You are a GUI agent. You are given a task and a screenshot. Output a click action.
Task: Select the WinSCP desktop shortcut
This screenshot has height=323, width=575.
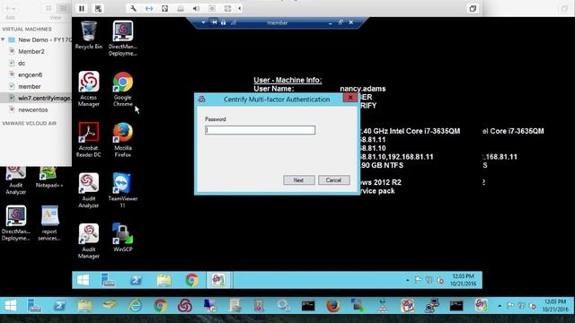coord(123,237)
